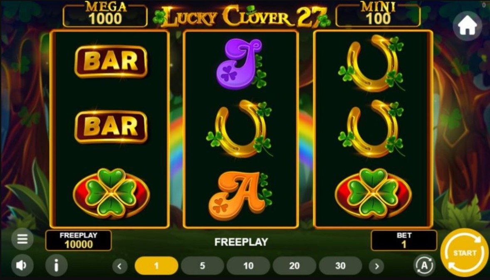Click the MINI 100 jackpot box
490x280 pixels.
point(378,15)
